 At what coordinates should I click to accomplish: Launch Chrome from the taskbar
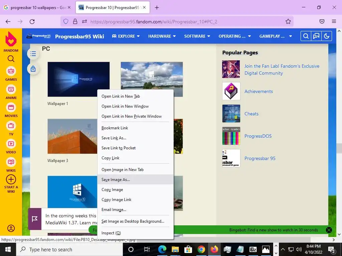click(x=201, y=249)
